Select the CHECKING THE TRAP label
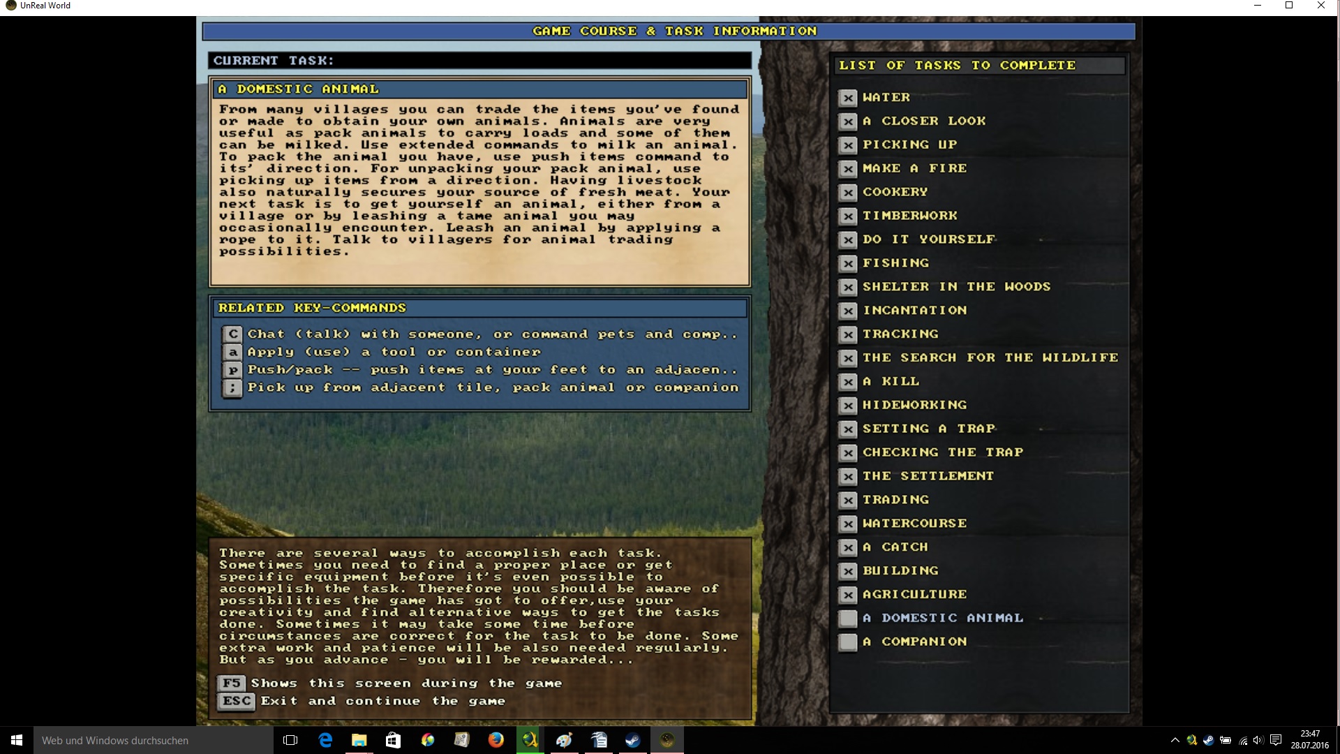The width and height of the screenshot is (1340, 754). coord(943,453)
